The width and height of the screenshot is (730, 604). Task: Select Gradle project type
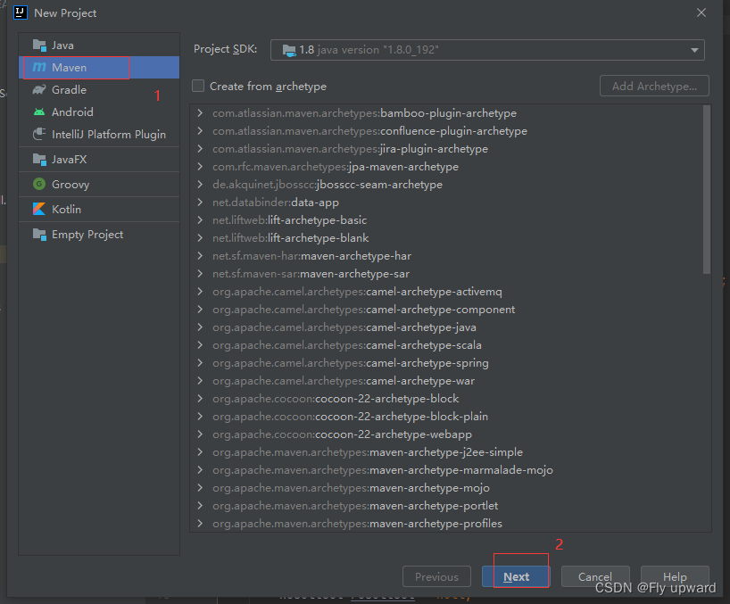coord(99,90)
